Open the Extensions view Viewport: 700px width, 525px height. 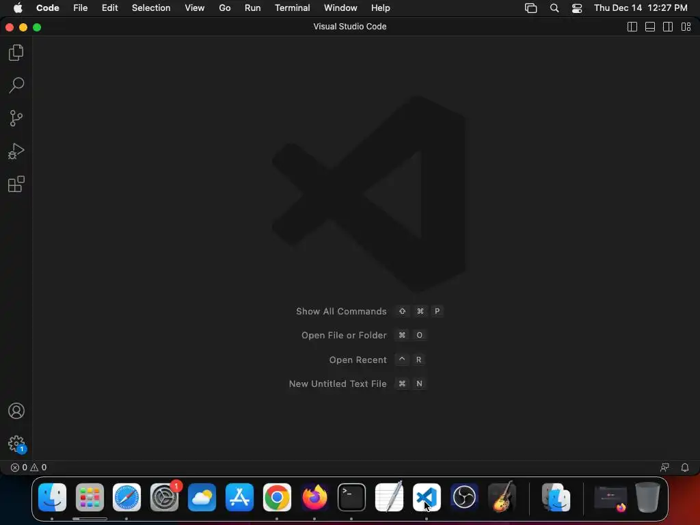point(16,184)
